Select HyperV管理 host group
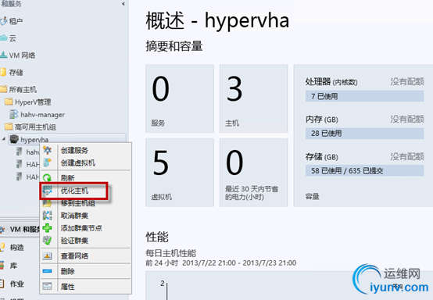433x300 pixels. [33, 102]
